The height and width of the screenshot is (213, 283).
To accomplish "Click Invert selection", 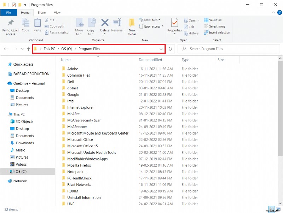I will 217,32.
